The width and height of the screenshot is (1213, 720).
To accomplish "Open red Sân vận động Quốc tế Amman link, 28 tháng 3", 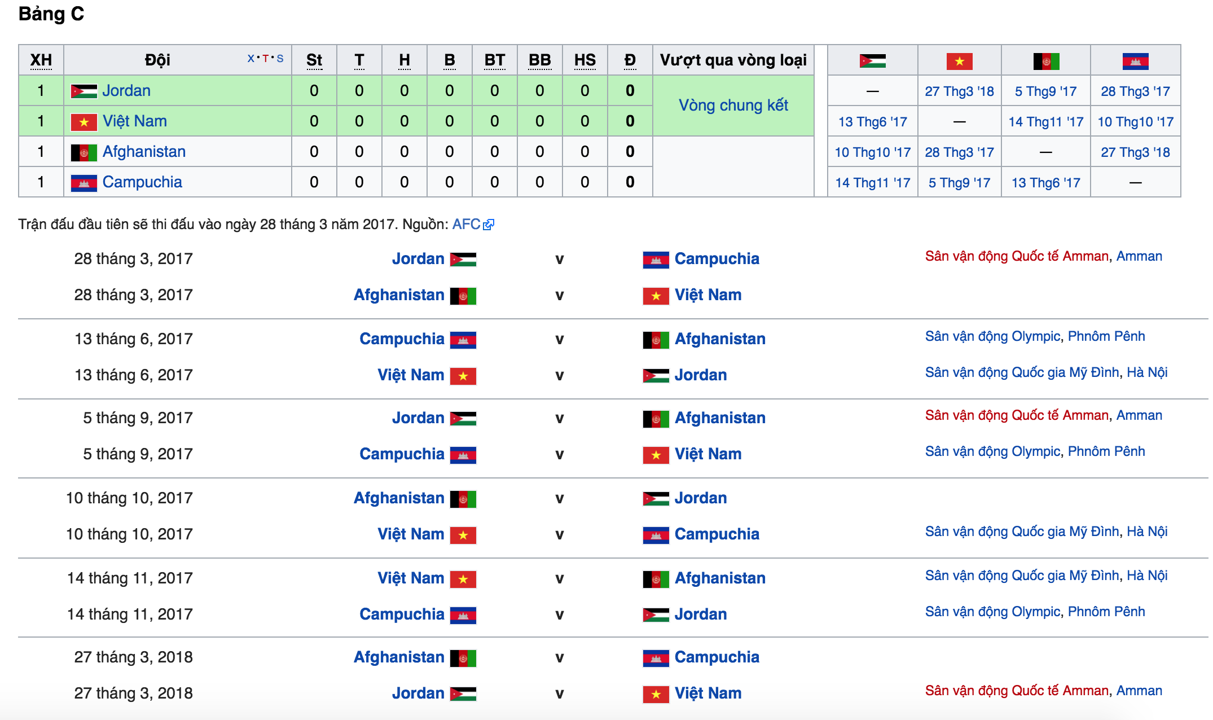I will pyautogui.click(x=1017, y=257).
